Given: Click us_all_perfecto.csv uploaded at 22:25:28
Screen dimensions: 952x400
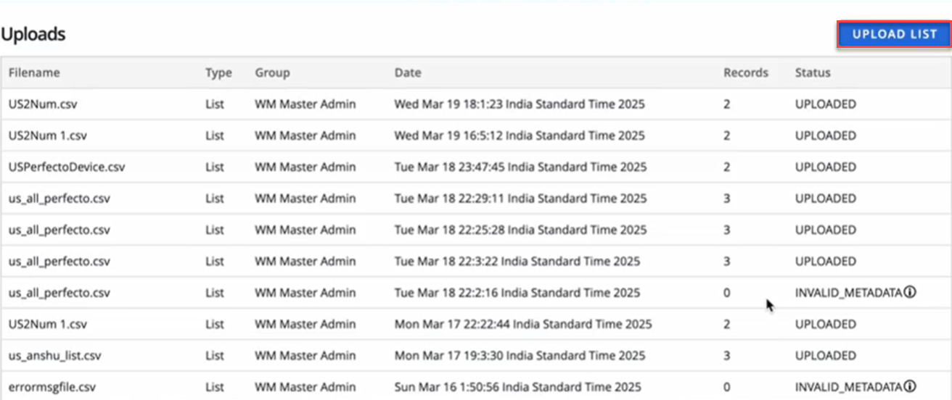Looking at the screenshot, I should click(59, 230).
